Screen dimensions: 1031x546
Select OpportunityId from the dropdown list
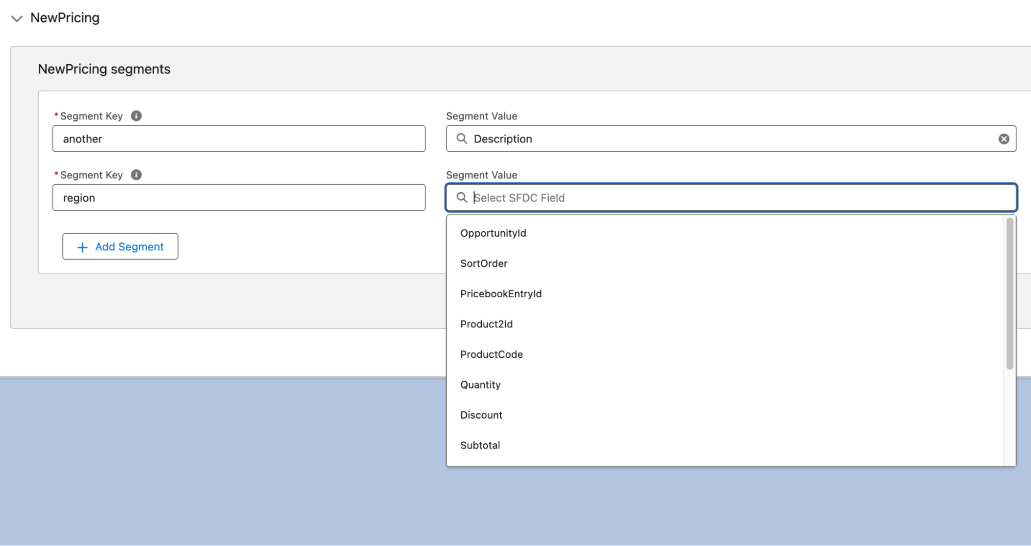click(x=493, y=233)
